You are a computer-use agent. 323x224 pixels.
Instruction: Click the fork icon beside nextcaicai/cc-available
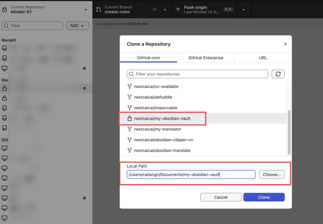coord(129,86)
